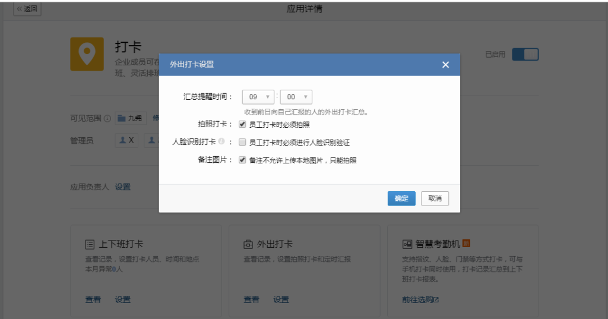
Task: Click the 外出打卡 camera icon
Action: tap(248, 245)
